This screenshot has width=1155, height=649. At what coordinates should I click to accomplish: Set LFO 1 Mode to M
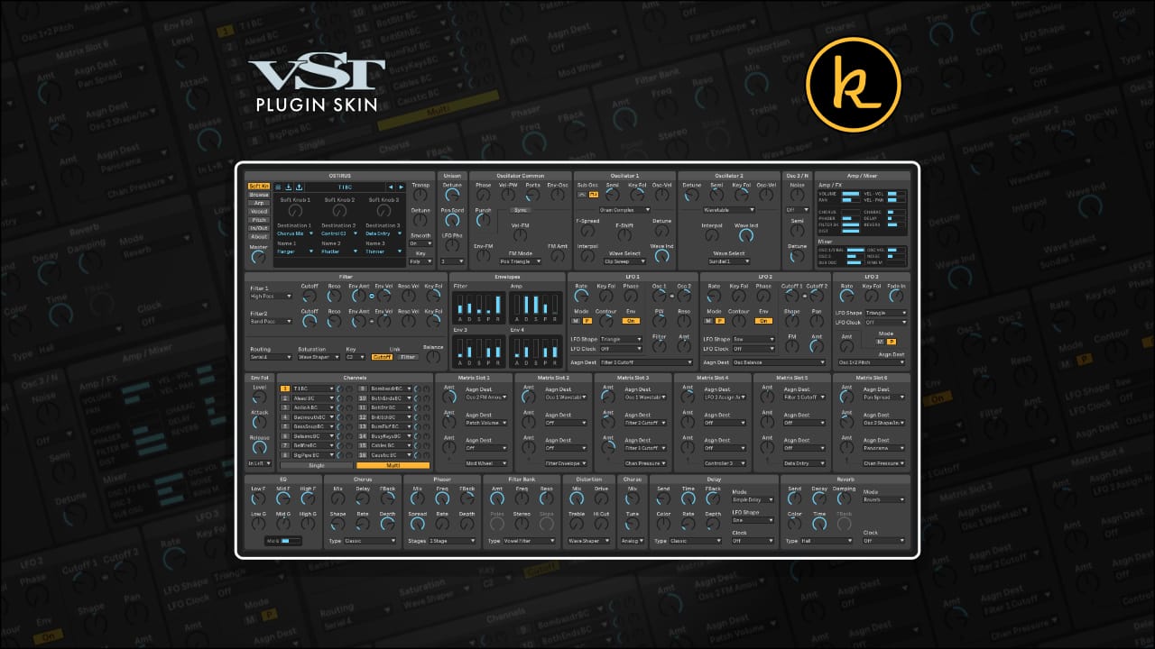point(577,321)
